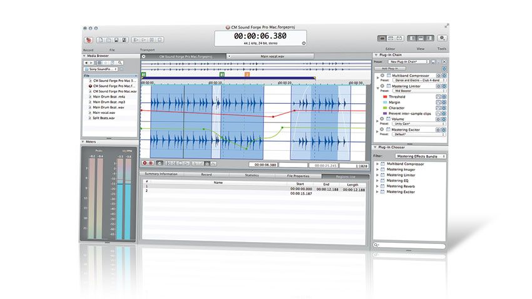Open the New Plug-In Chain preset dropdown
532x299 pixels.
pos(409,62)
